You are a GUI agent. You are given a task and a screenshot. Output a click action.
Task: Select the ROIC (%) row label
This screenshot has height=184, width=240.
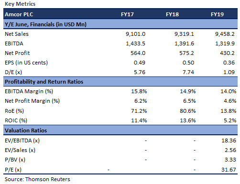click(x=16, y=120)
